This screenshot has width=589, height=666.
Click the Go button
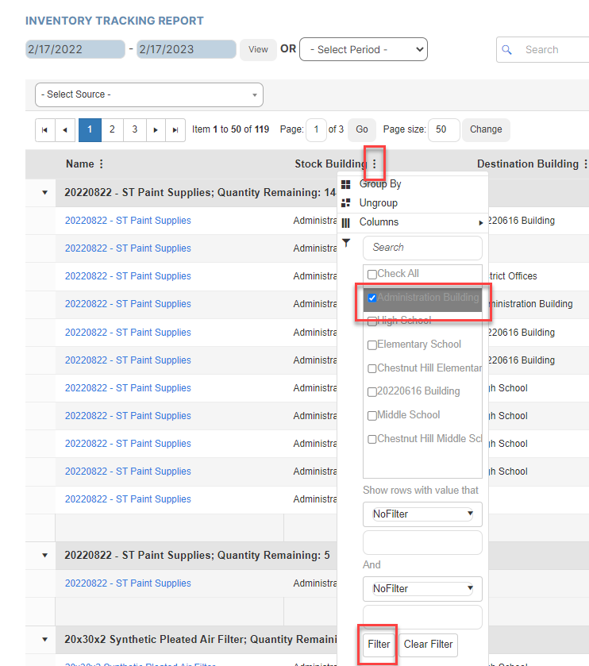(362, 129)
